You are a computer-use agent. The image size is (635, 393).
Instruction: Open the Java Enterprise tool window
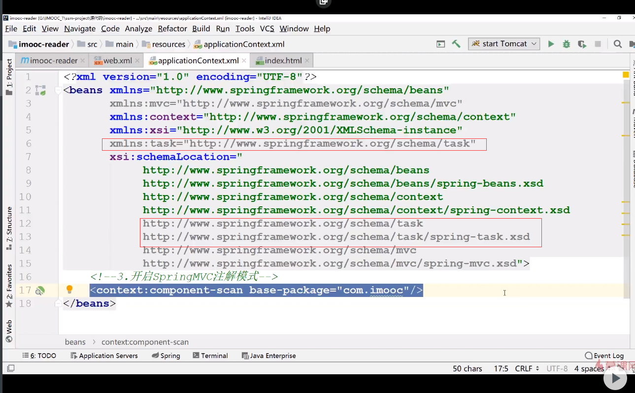269,356
